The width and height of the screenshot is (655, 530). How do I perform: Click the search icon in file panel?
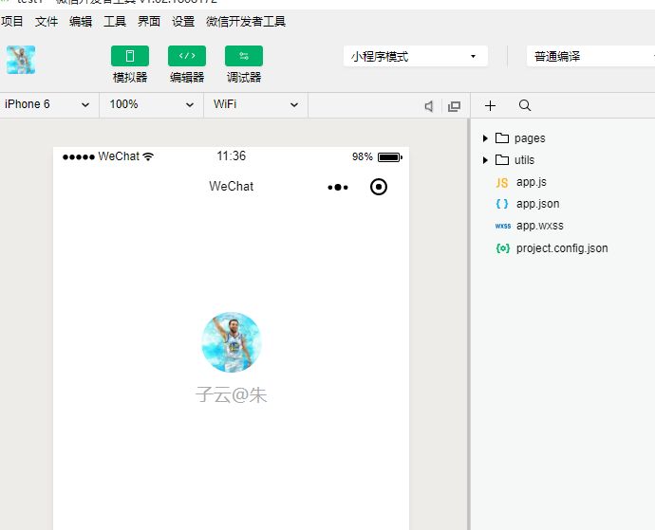coord(525,105)
